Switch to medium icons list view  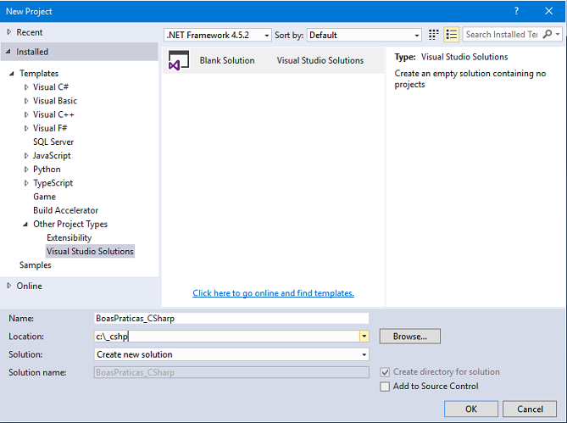[x=451, y=35]
